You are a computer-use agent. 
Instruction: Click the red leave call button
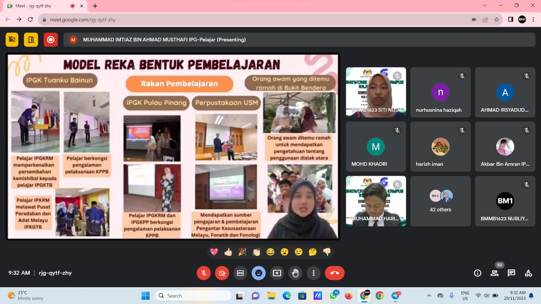[334, 273]
